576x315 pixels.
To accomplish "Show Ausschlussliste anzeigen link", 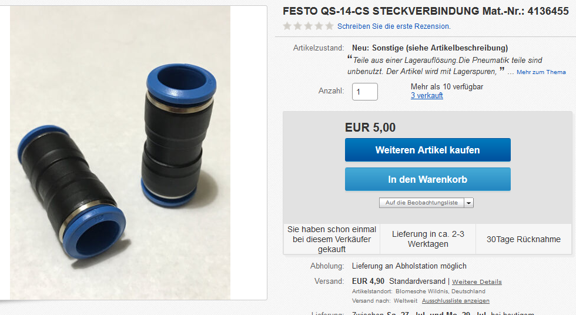I will point(456,301).
